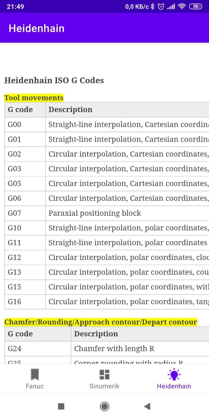Tap the Android home circle button
209x419 pixels.
click(x=104, y=406)
